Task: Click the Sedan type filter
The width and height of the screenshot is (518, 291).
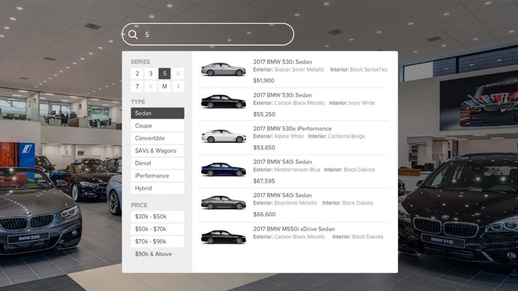Action: pyautogui.click(x=157, y=113)
